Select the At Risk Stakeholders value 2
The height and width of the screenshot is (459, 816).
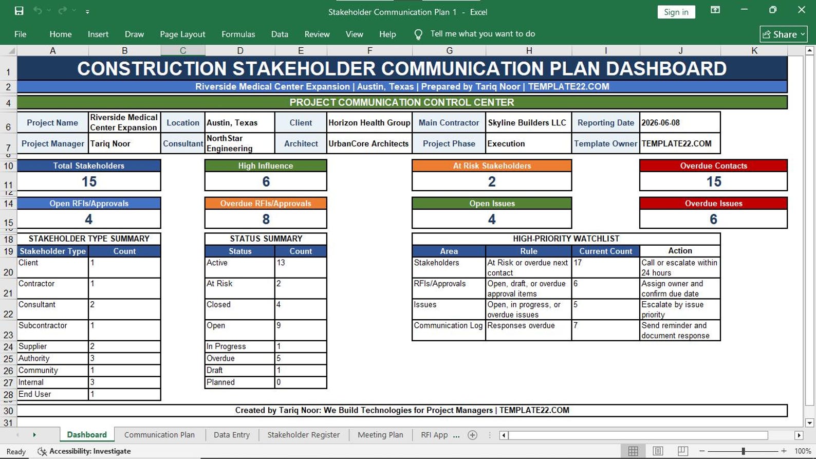(492, 181)
